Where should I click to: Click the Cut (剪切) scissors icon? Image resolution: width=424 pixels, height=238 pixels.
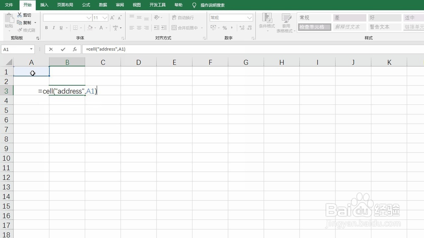[20, 15]
